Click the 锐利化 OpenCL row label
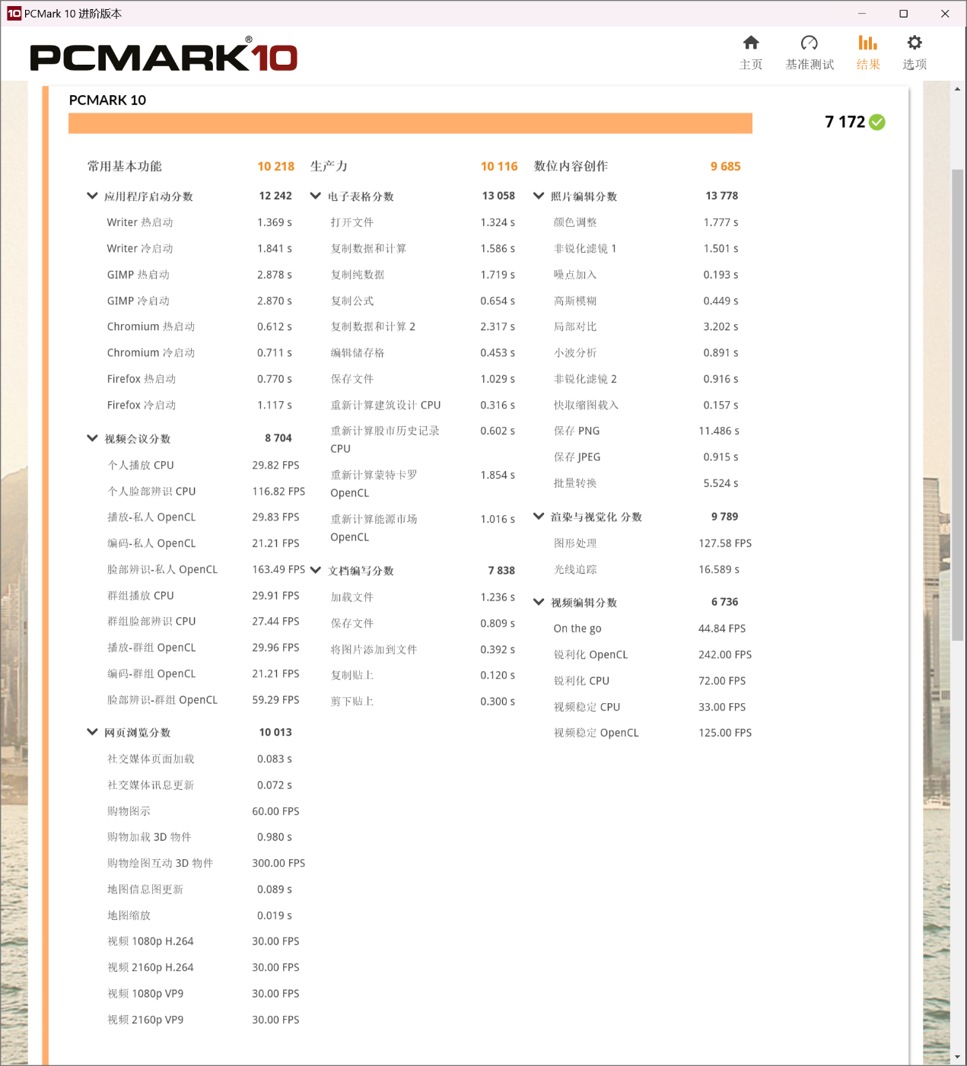Viewport: 967px width, 1066px height. point(591,654)
